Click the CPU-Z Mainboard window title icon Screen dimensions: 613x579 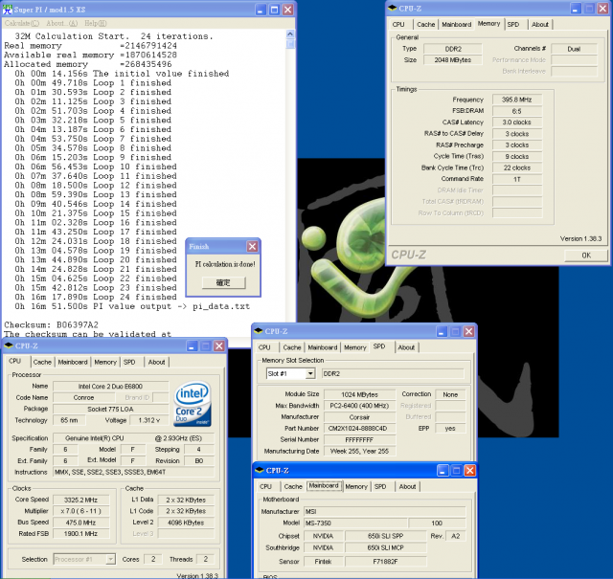click(260, 470)
